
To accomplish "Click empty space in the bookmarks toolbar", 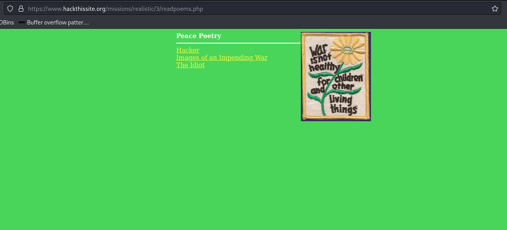I will tap(273, 23).
